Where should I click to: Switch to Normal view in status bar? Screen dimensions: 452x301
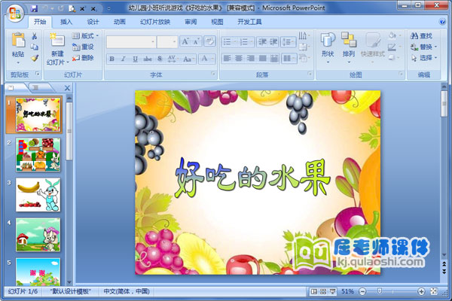tap(314, 292)
